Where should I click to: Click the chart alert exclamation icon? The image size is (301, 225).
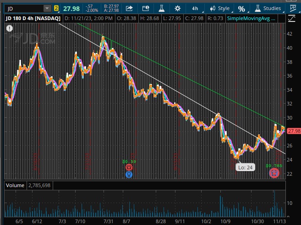9,28
